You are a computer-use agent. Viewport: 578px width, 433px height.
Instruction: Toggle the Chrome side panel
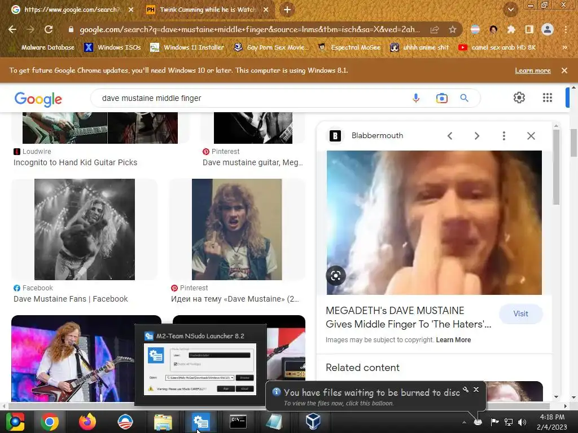[529, 29]
